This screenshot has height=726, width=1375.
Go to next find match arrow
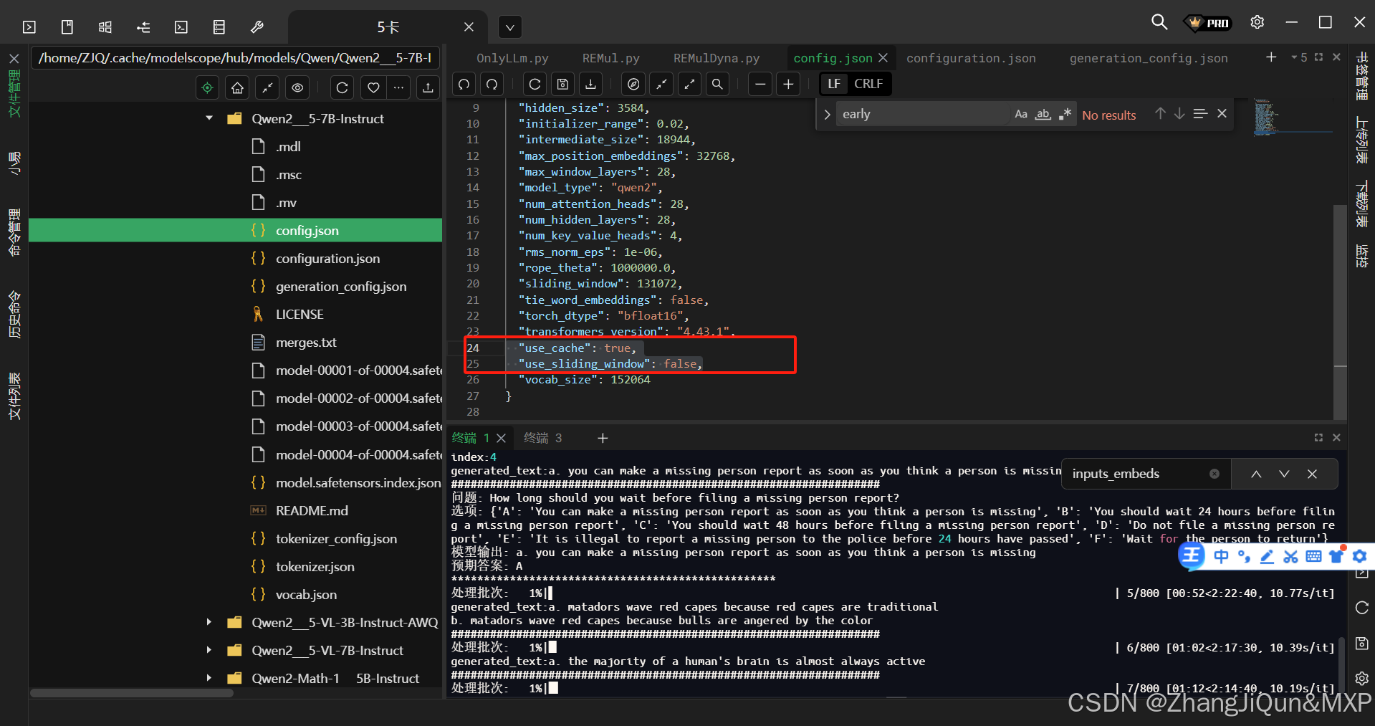pos(1179,114)
